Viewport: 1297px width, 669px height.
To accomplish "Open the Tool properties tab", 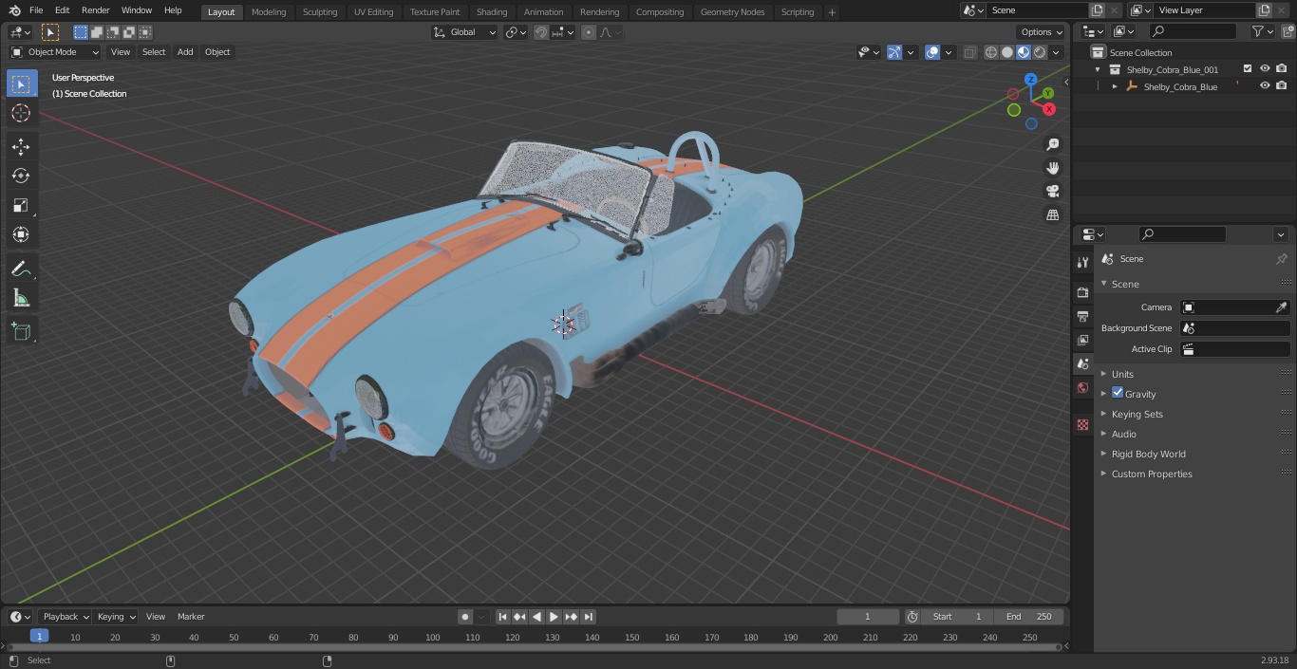I will [1082, 263].
